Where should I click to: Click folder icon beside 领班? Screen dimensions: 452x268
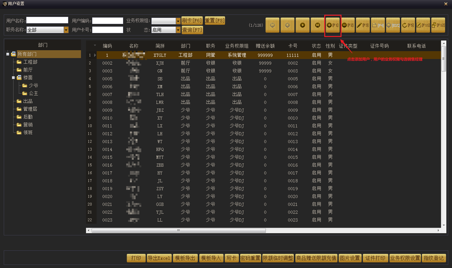coord(19,132)
